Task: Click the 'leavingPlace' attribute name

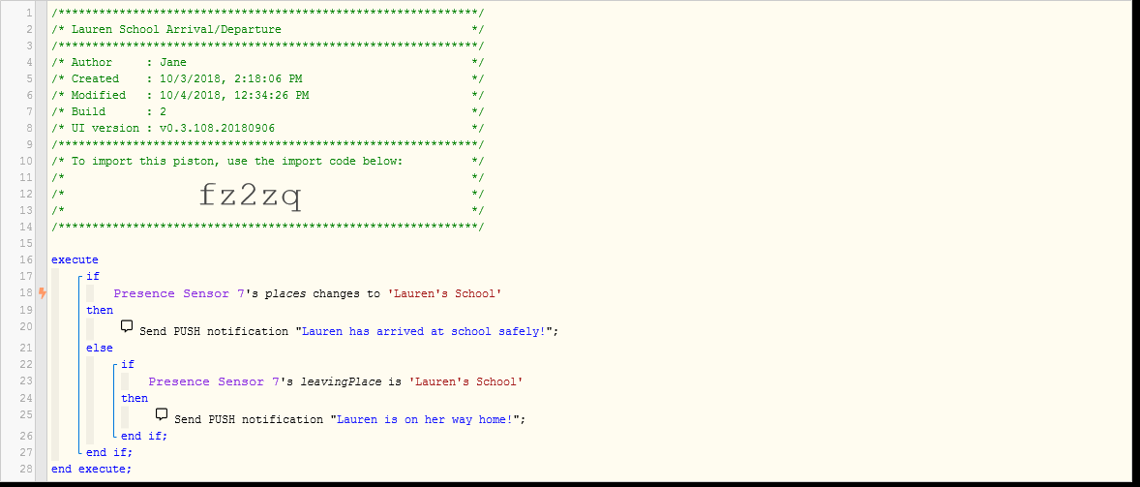Action: click(340, 381)
